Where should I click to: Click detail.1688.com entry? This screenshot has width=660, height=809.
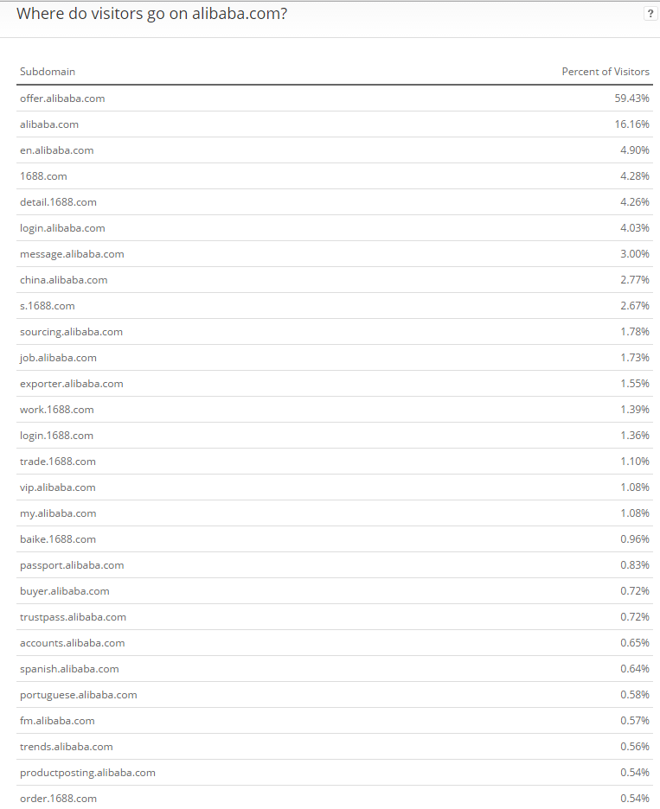tap(58, 202)
